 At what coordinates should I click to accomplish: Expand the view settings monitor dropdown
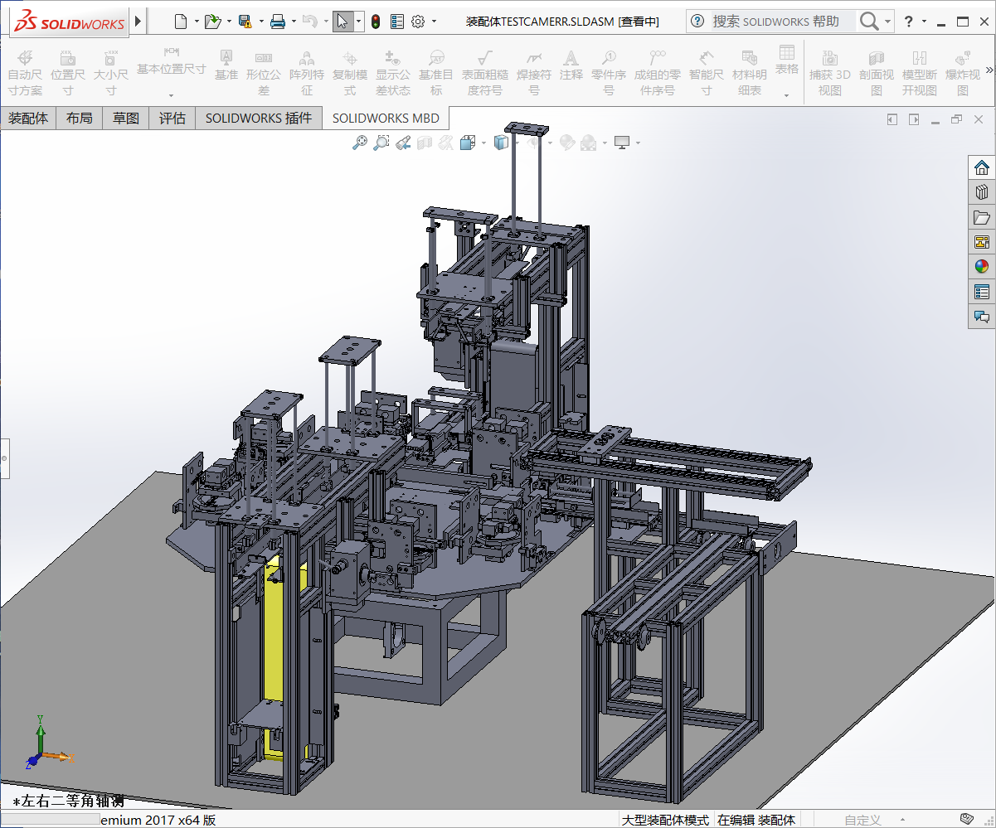pos(638,143)
